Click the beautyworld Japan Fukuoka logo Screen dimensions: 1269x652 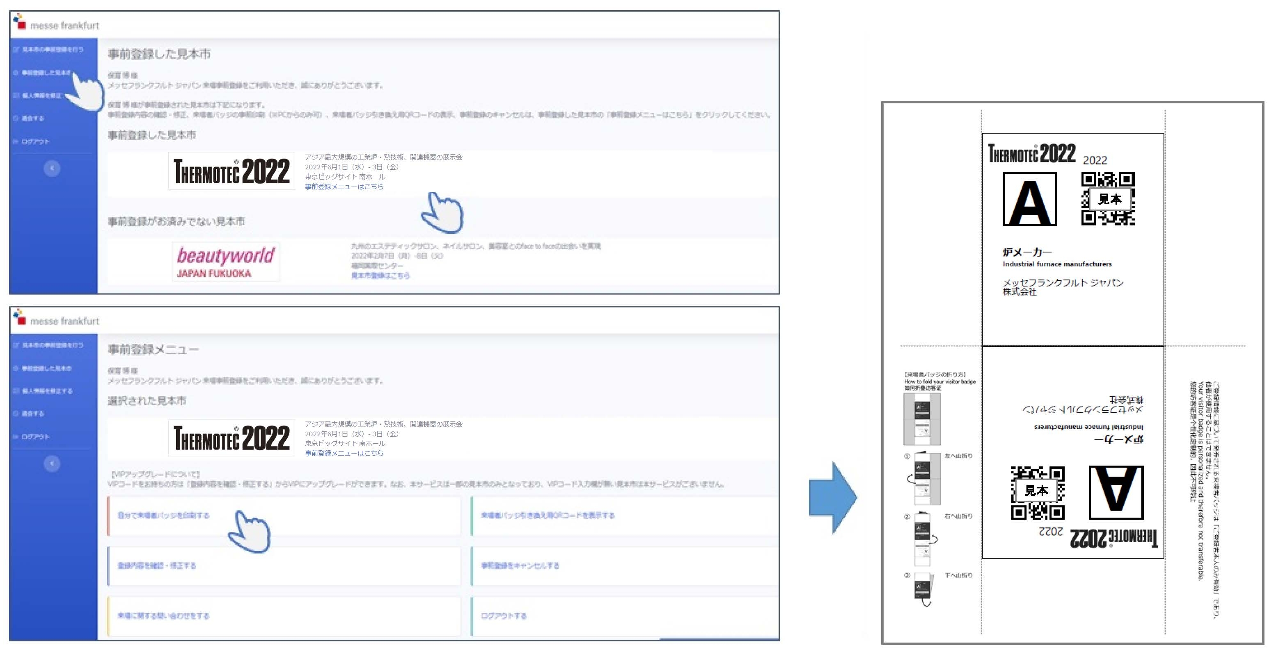pyautogui.click(x=226, y=262)
